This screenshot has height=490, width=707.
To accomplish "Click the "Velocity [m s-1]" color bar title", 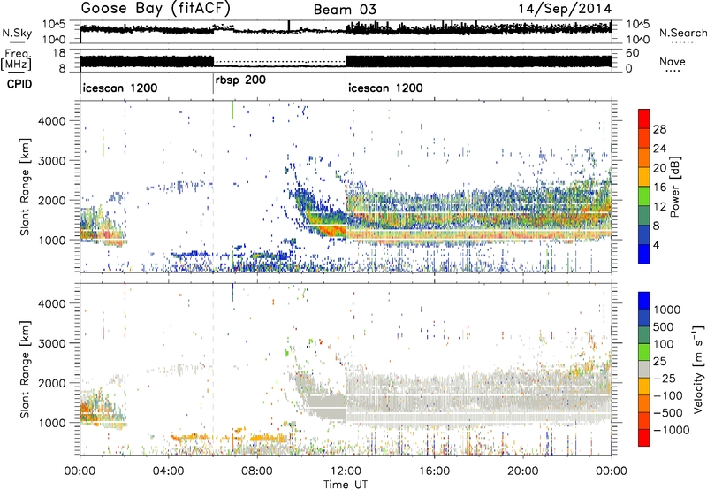I will click(x=698, y=369).
